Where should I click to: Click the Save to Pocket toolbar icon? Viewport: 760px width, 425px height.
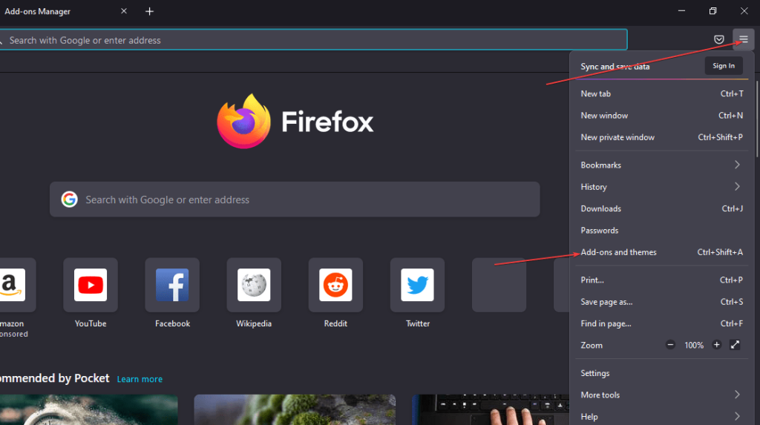pyautogui.click(x=718, y=39)
